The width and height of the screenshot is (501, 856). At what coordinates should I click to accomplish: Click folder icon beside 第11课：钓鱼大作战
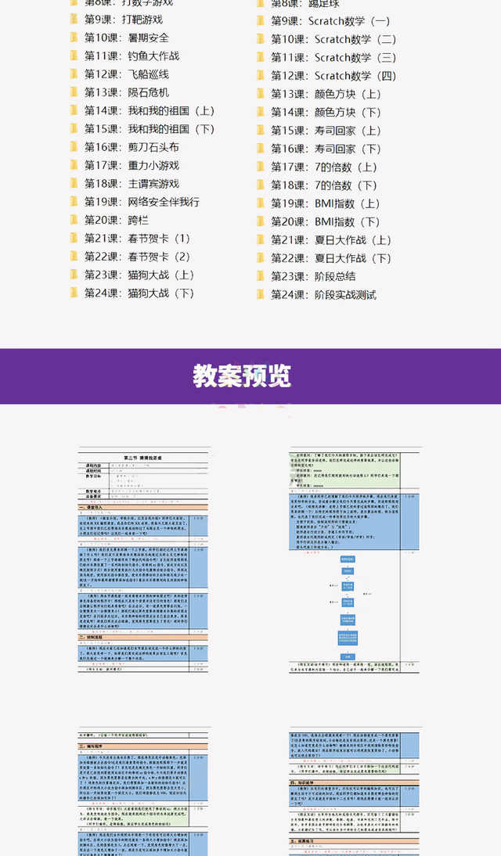coord(74,56)
